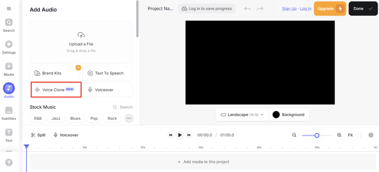This screenshot has width=379, height=172.
Task: Show more genres with ellipsis button
Action: click(129, 118)
